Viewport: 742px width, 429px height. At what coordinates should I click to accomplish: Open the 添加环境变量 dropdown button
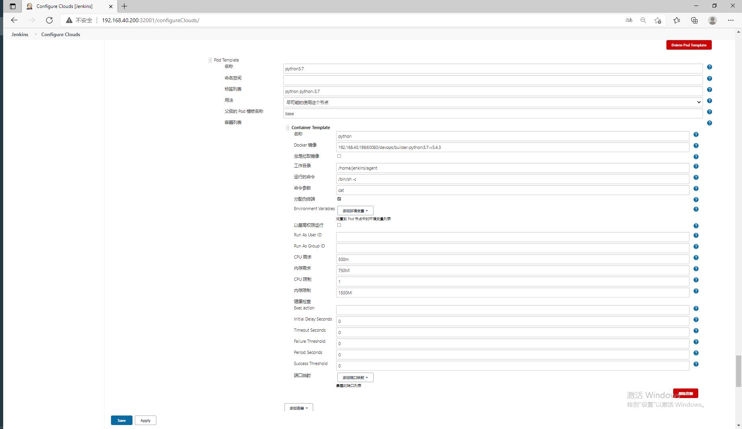(x=355, y=211)
